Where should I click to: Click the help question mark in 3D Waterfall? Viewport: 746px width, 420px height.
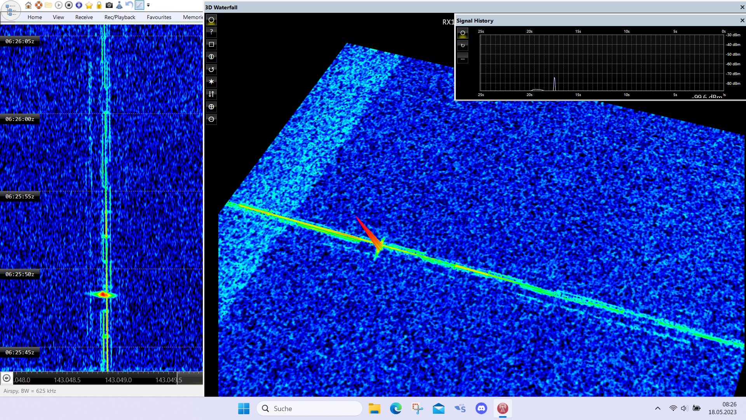[x=211, y=32]
